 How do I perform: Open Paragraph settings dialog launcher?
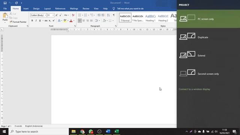click(116, 26)
